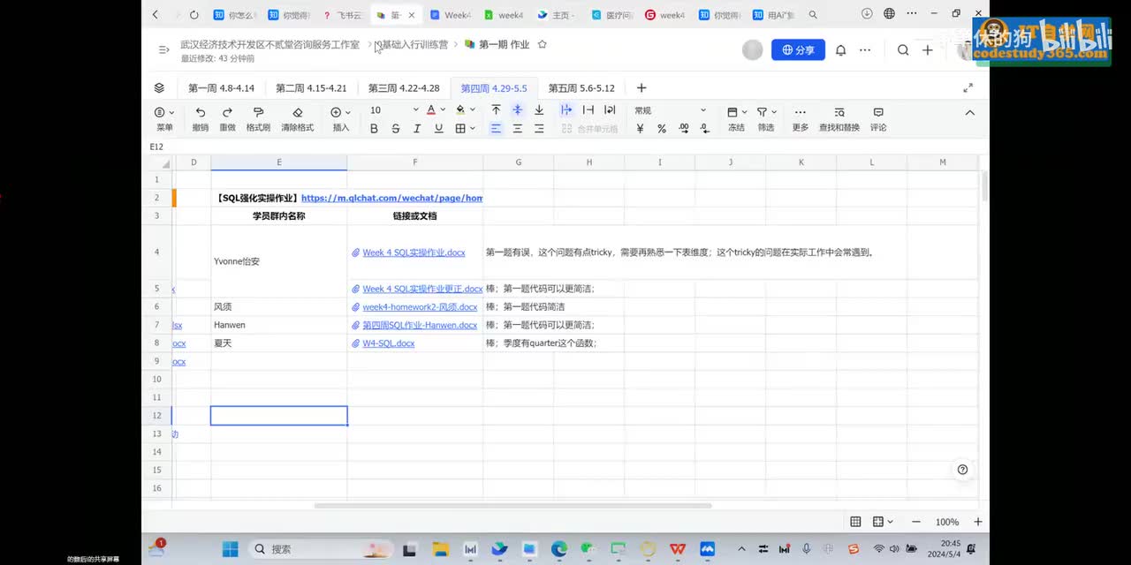Apply percent % format

click(x=662, y=129)
